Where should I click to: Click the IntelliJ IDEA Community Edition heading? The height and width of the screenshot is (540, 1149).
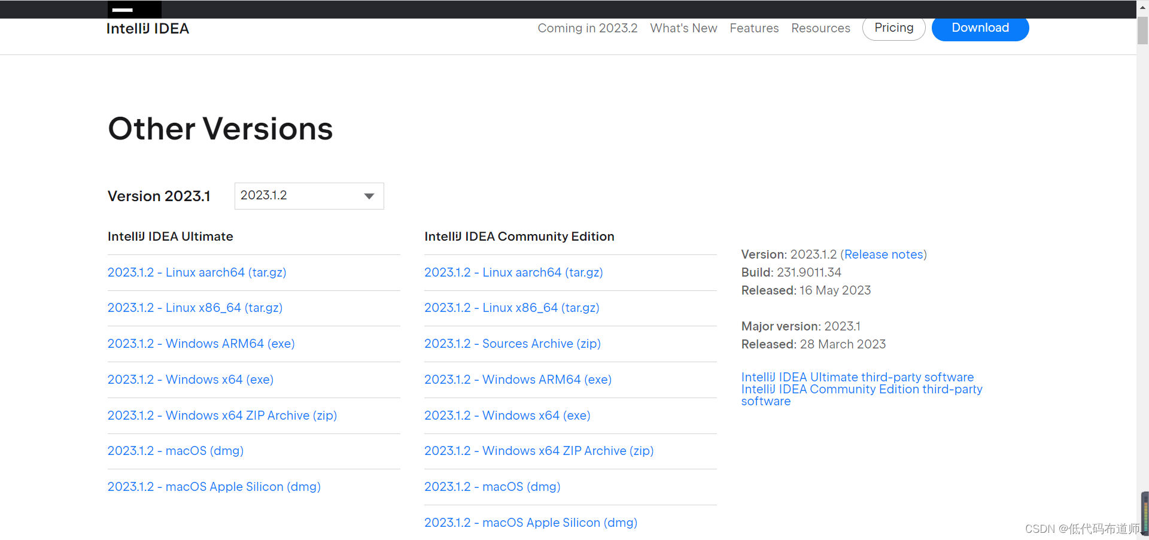[x=519, y=236]
